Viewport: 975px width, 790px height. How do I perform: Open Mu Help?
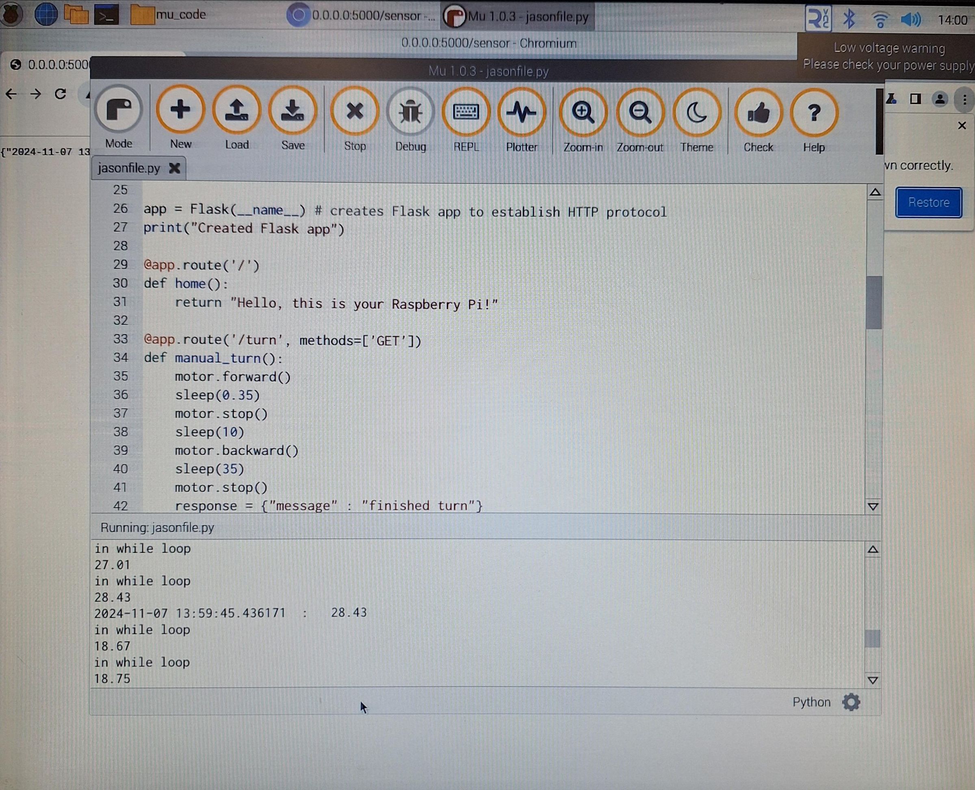[814, 121]
